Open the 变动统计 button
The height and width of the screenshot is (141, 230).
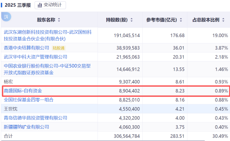click(50, 5)
